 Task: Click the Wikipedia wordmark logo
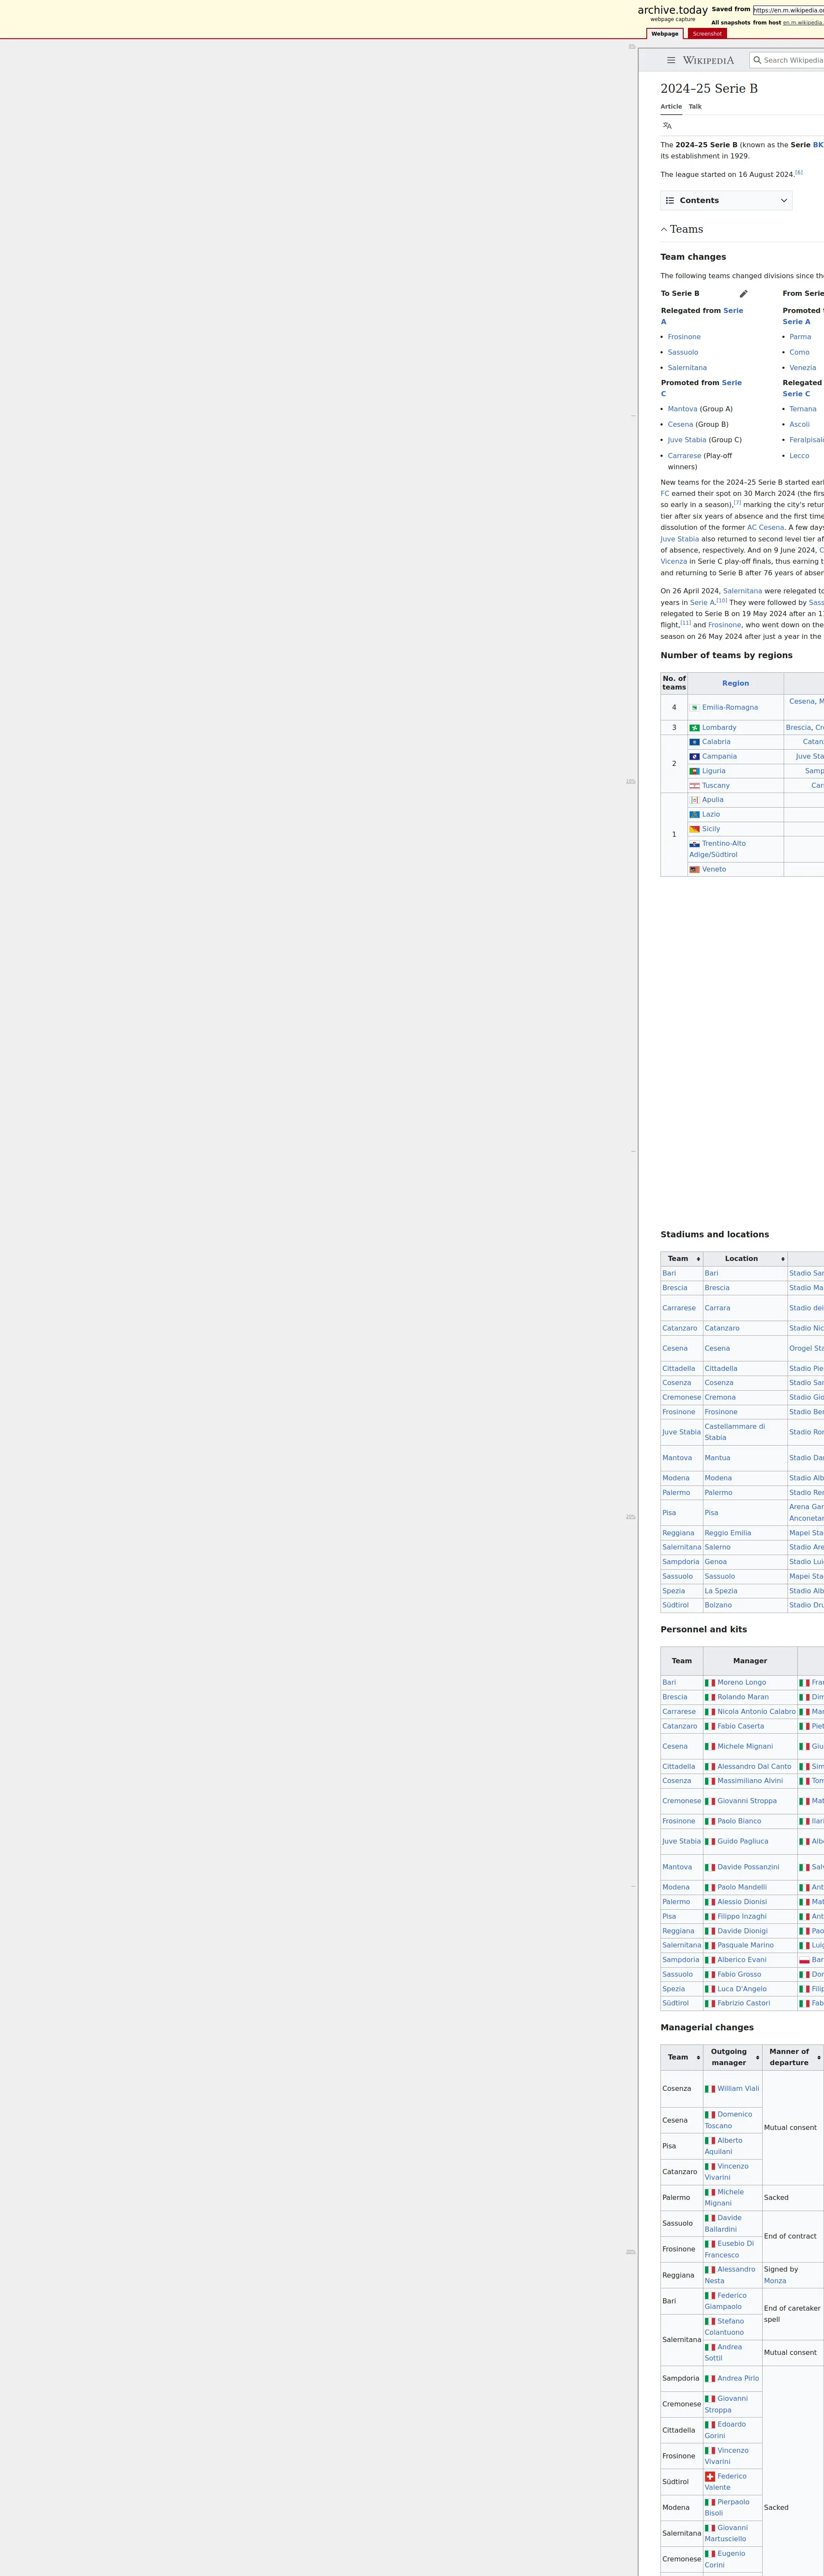[708, 60]
